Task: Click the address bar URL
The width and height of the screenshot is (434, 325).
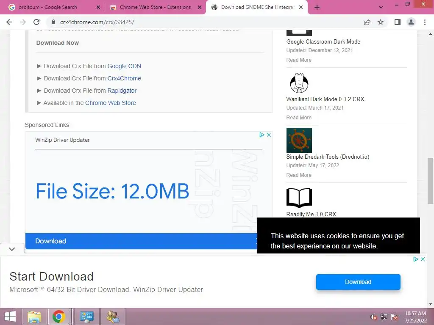Action: [97, 22]
